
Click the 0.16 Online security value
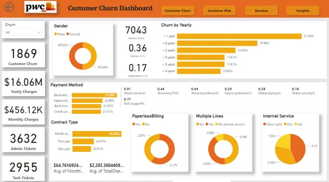[295, 89]
